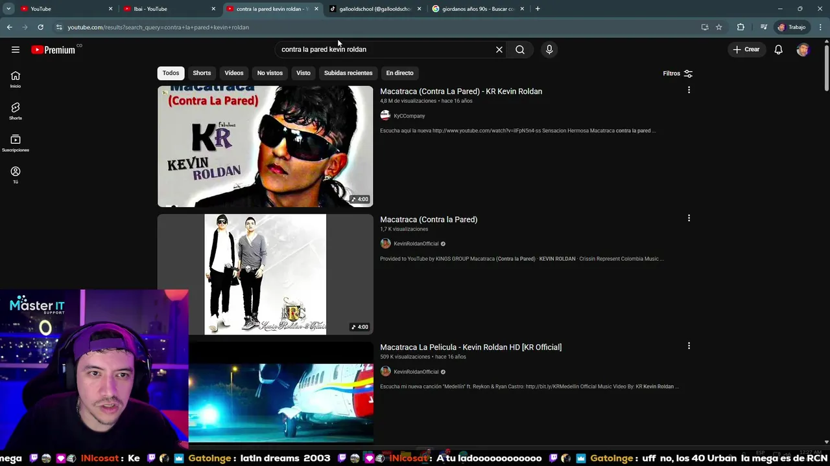Screen dimensions: 830x466
Task: Start voice search with the microphone
Action: (549, 49)
